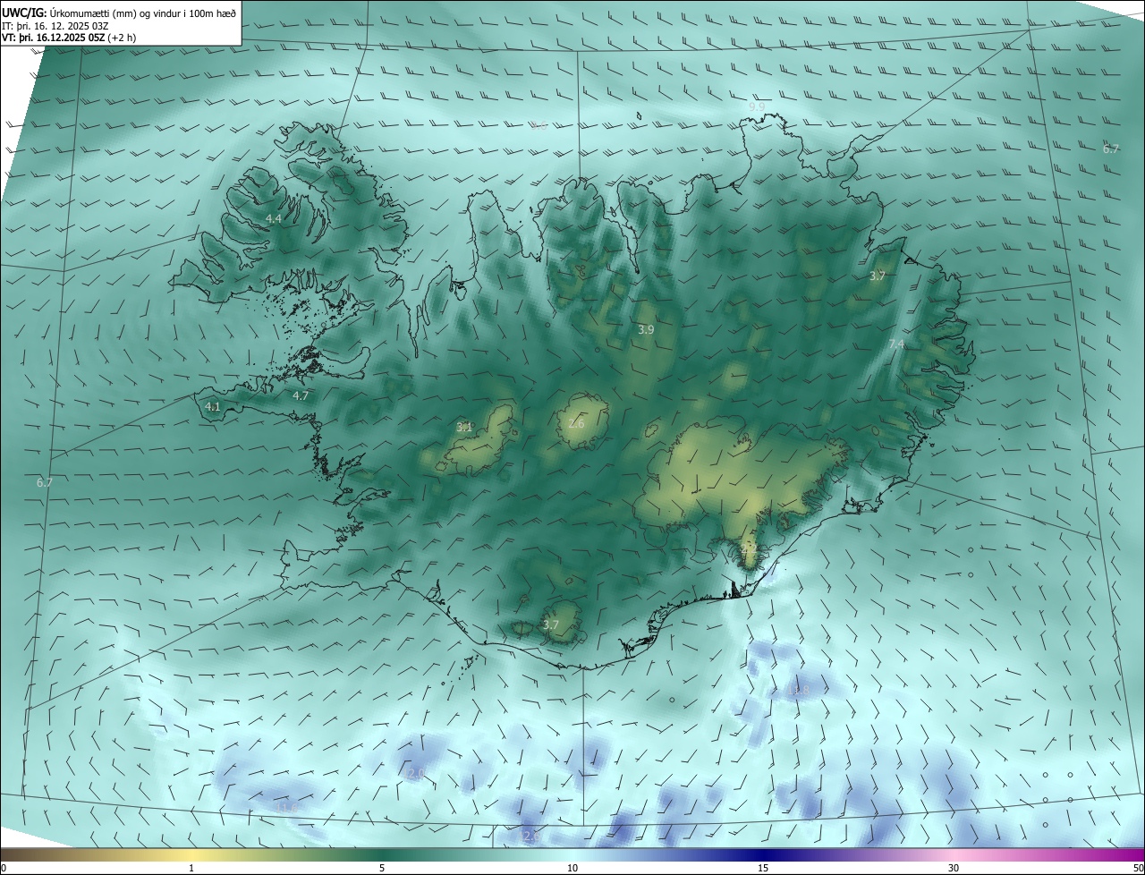Click the 3.9 value in north-central Iceland
The width and height of the screenshot is (1145, 875).
(x=646, y=329)
